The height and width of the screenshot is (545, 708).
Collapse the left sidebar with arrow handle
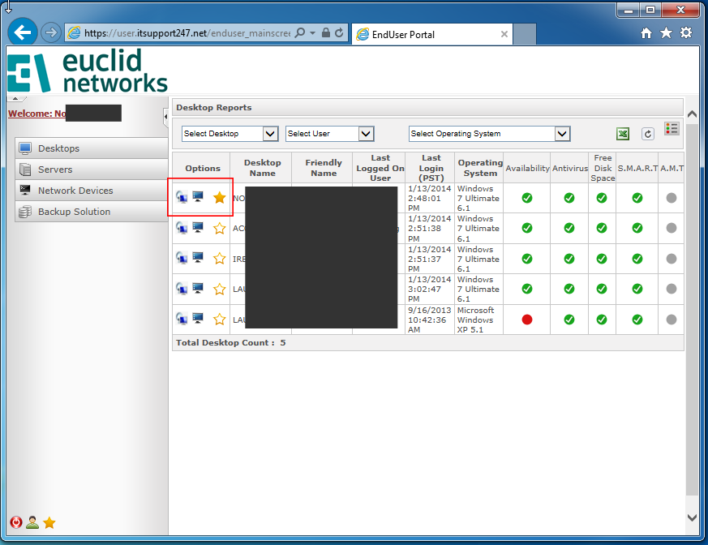click(165, 117)
